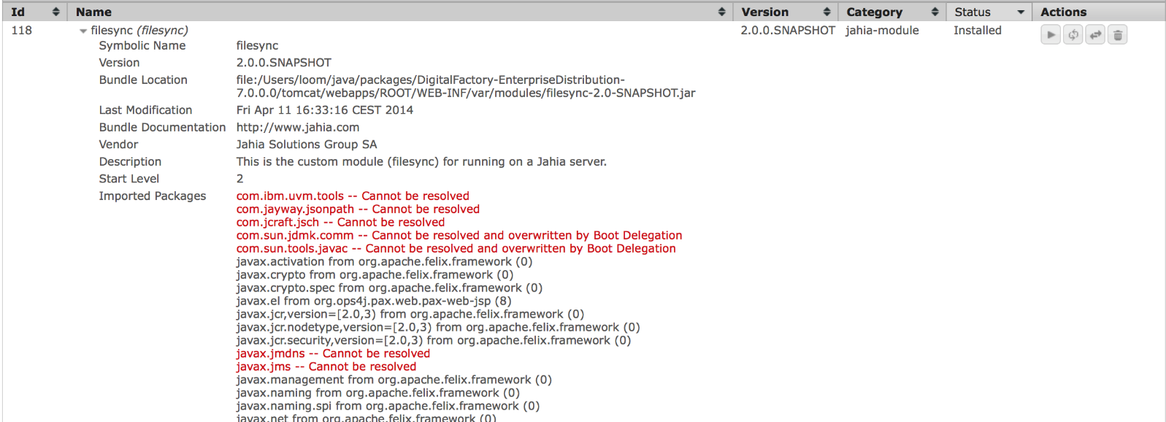Click the jahia-module category value
The width and height of the screenshot is (1166, 422).
(882, 30)
